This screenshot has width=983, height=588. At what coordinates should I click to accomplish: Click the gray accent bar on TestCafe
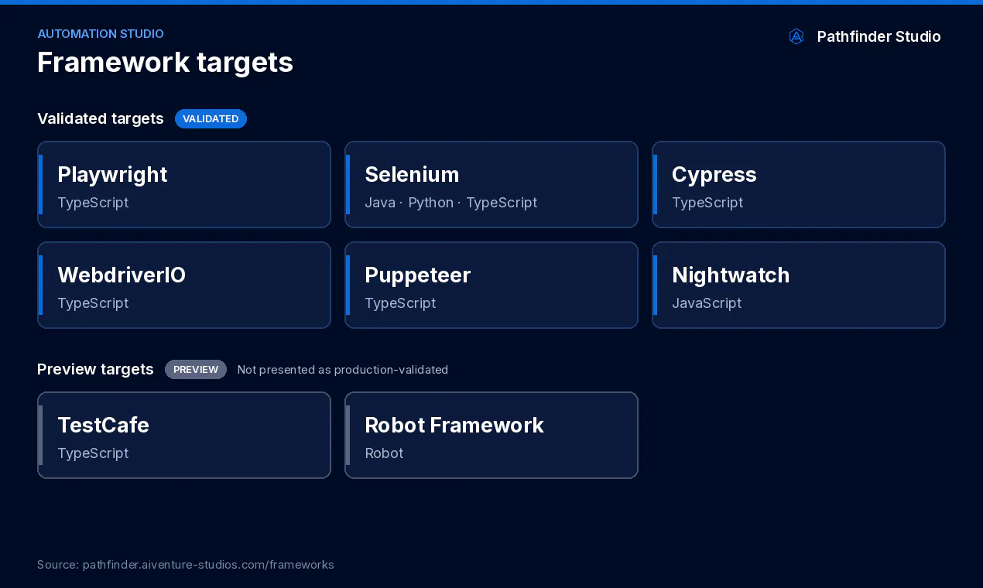pyautogui.click(x=40, y=436)
